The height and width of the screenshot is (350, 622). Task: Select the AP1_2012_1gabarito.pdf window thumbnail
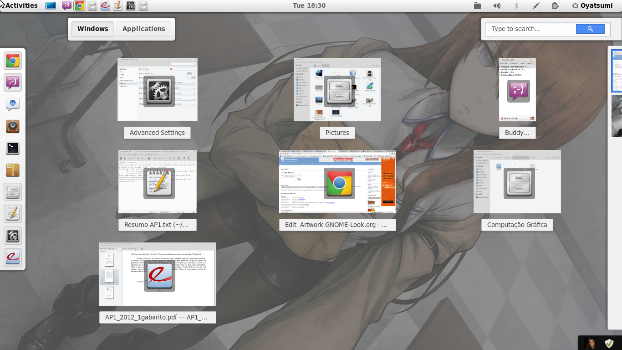[x=158, y=274]
